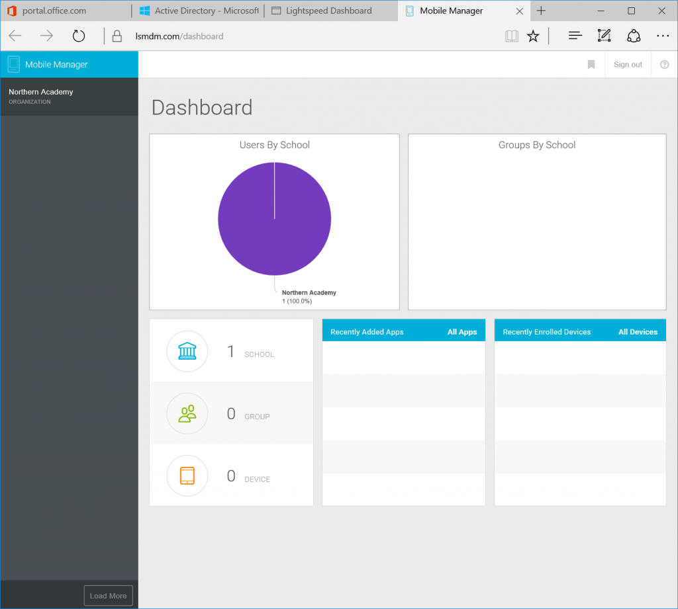This screenshot has height=609, width=678.
Task: Reload the page with Refresh icon
Action: coord(79,36)
